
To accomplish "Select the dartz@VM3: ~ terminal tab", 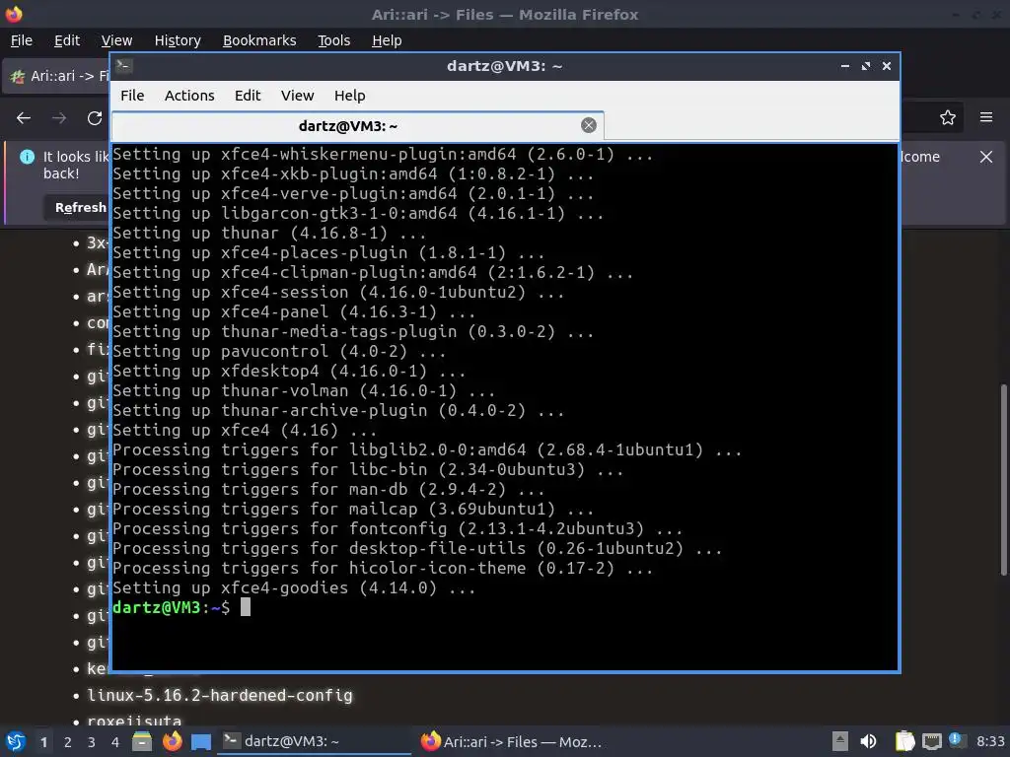I will click(357, 125).
